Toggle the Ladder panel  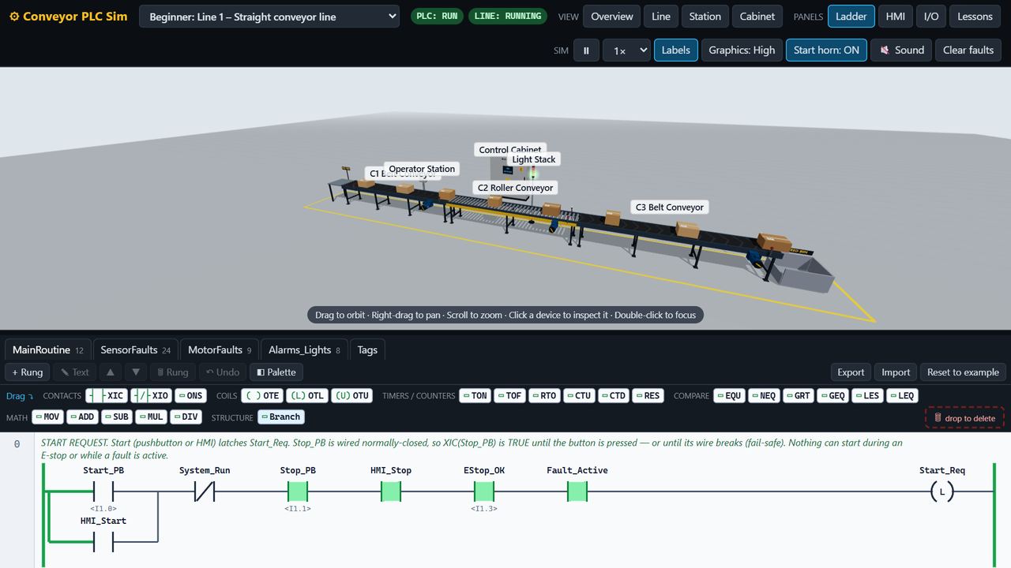pos(851,17)
